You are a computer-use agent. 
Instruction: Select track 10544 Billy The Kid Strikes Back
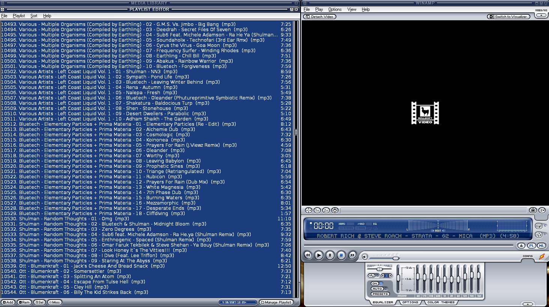(147, 292)
